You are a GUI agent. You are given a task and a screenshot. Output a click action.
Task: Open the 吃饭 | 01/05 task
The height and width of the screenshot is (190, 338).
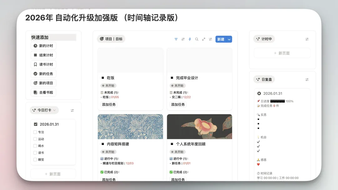pos(110,97)
